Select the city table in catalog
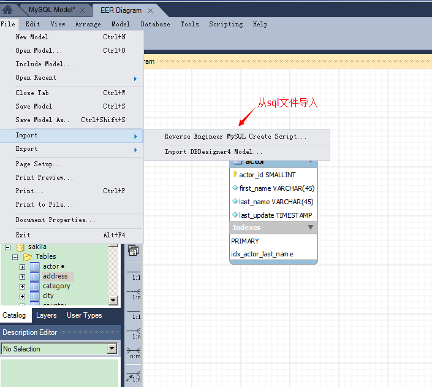 pyautogui.click(x=48, y=296)
